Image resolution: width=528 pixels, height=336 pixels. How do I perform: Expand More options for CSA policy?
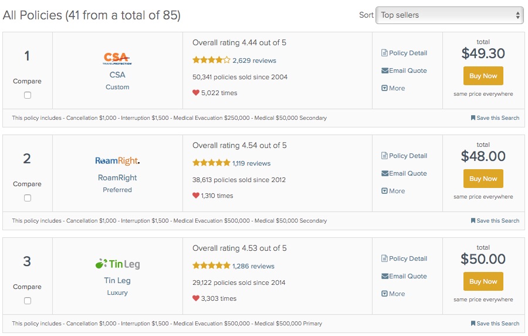click(393, 88)
